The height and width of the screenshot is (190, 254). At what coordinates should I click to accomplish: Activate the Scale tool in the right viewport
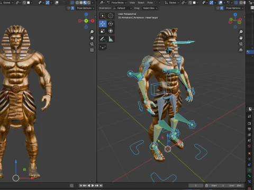(103, 31)
